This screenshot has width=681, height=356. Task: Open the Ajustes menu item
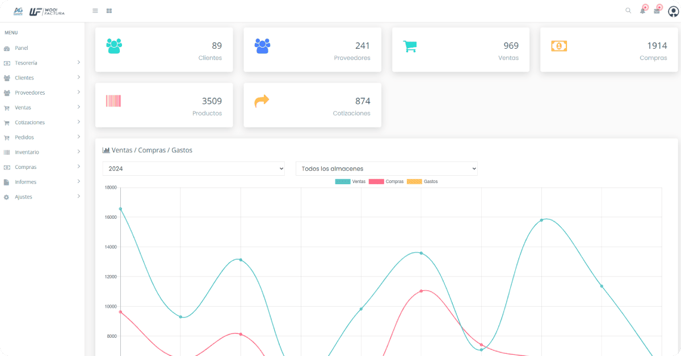22,197
